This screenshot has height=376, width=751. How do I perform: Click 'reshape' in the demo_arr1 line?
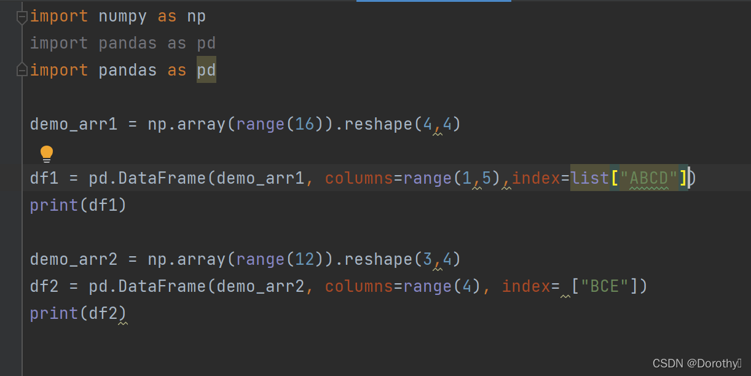point(379,125)
